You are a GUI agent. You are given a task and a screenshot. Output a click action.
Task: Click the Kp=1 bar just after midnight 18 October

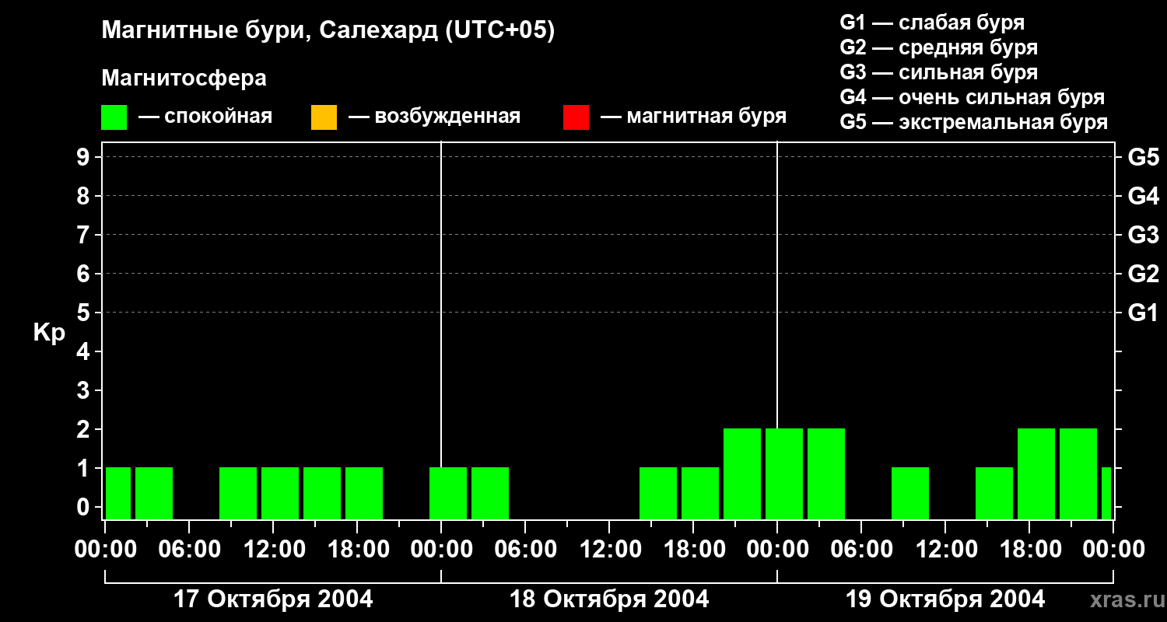point(448,493)
